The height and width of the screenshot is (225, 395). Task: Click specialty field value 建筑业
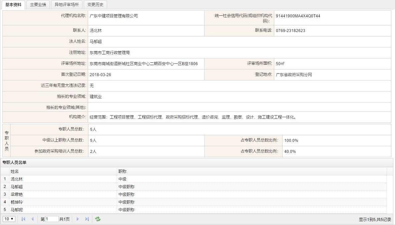tap(96, 97)
